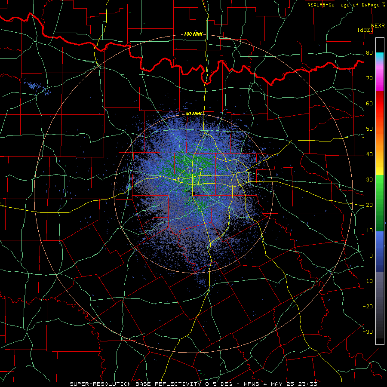Click the 50 value on the dBZ scale
This screenshot has width=387, height=387.
[369, 129]
